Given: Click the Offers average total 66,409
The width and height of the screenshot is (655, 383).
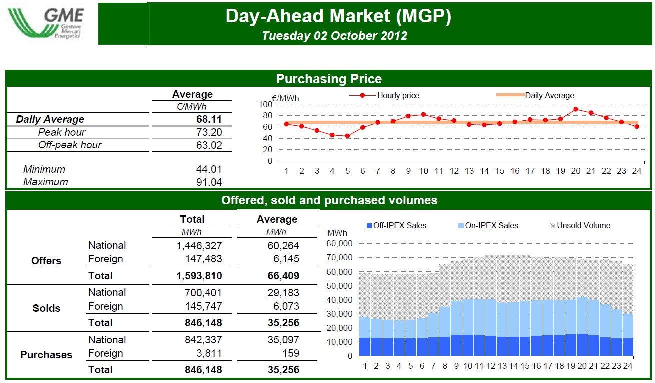Looking at the screenshot, I should coord(284,276).
